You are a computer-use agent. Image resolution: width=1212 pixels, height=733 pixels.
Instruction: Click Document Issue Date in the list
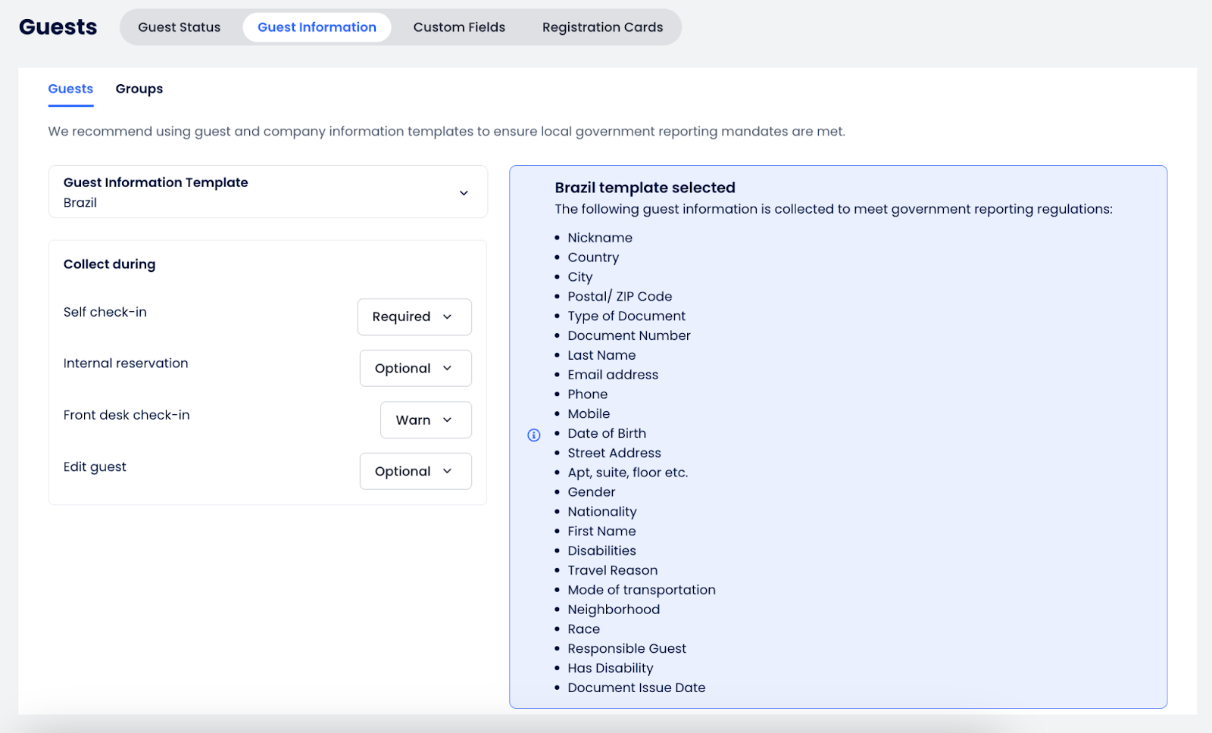point(636,688)
